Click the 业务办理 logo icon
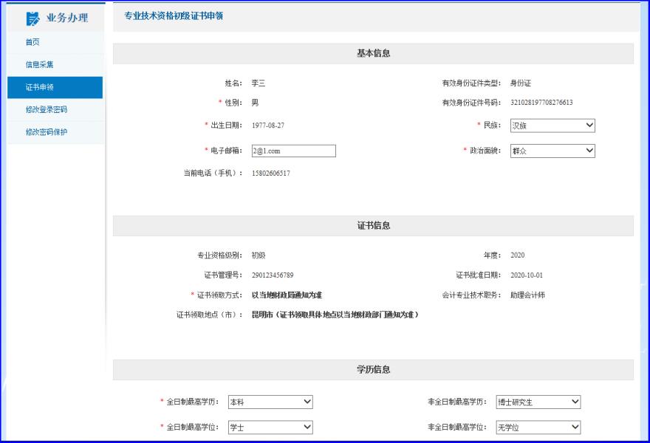This screenshot has width=650, height=443. 33,18
